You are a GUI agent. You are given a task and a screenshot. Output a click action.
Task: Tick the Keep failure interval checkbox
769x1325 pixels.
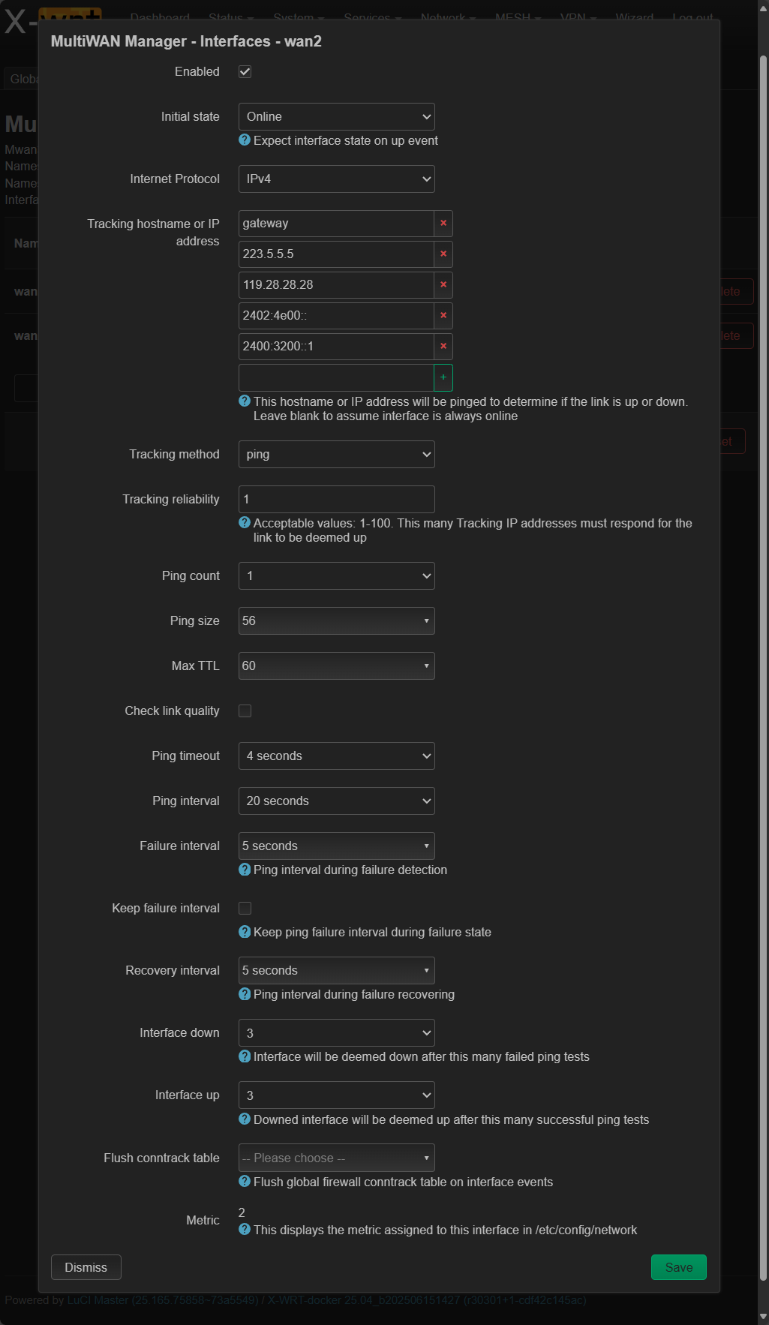tap(245, 909)
